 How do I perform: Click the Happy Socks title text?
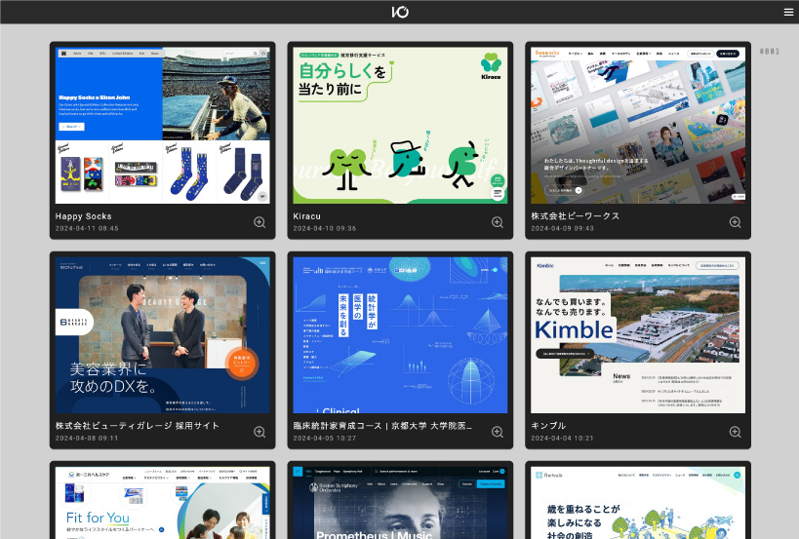(84, 216)
